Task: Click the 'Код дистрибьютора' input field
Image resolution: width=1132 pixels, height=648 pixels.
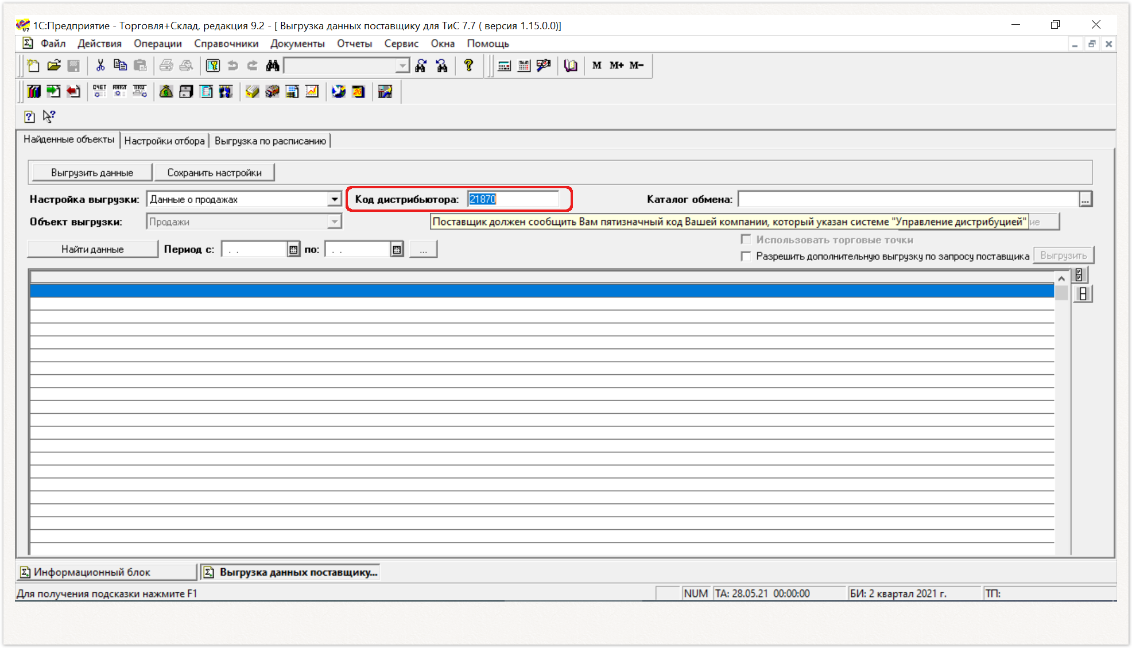Action: [x=513, y=199]
